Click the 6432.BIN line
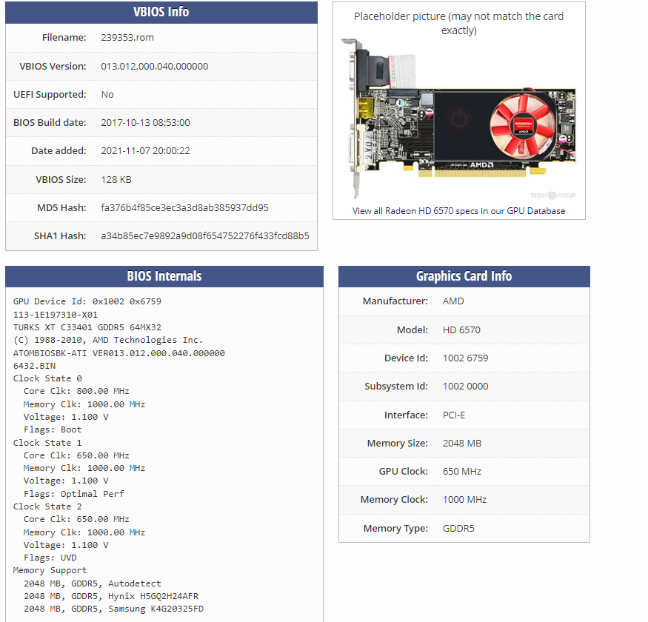The height and width of the screenshot is (622, 648). click(x=34, y=367)
